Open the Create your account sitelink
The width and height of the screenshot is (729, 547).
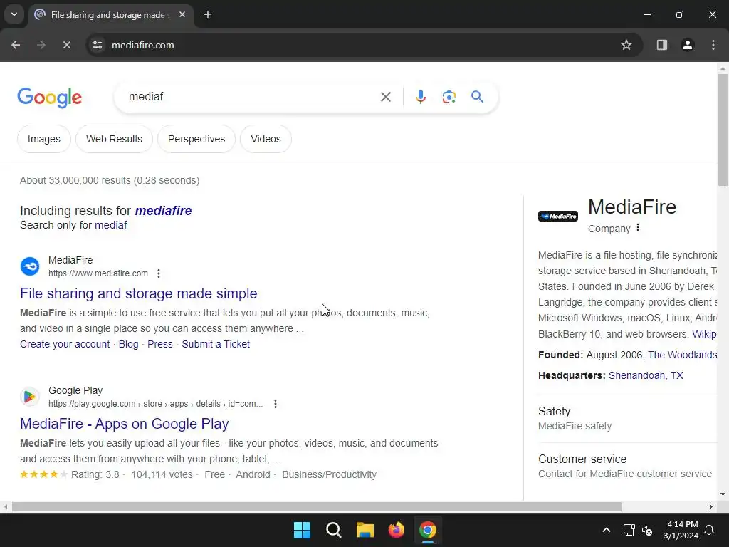65,344
